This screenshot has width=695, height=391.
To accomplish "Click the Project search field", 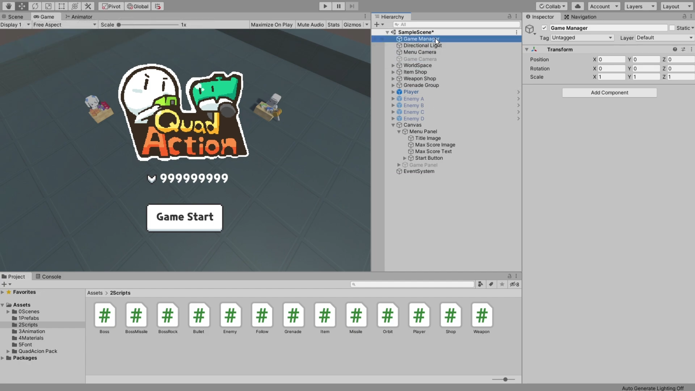I will 412,284.
